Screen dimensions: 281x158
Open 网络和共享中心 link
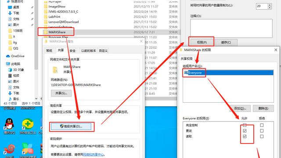[x=93, y=154]
